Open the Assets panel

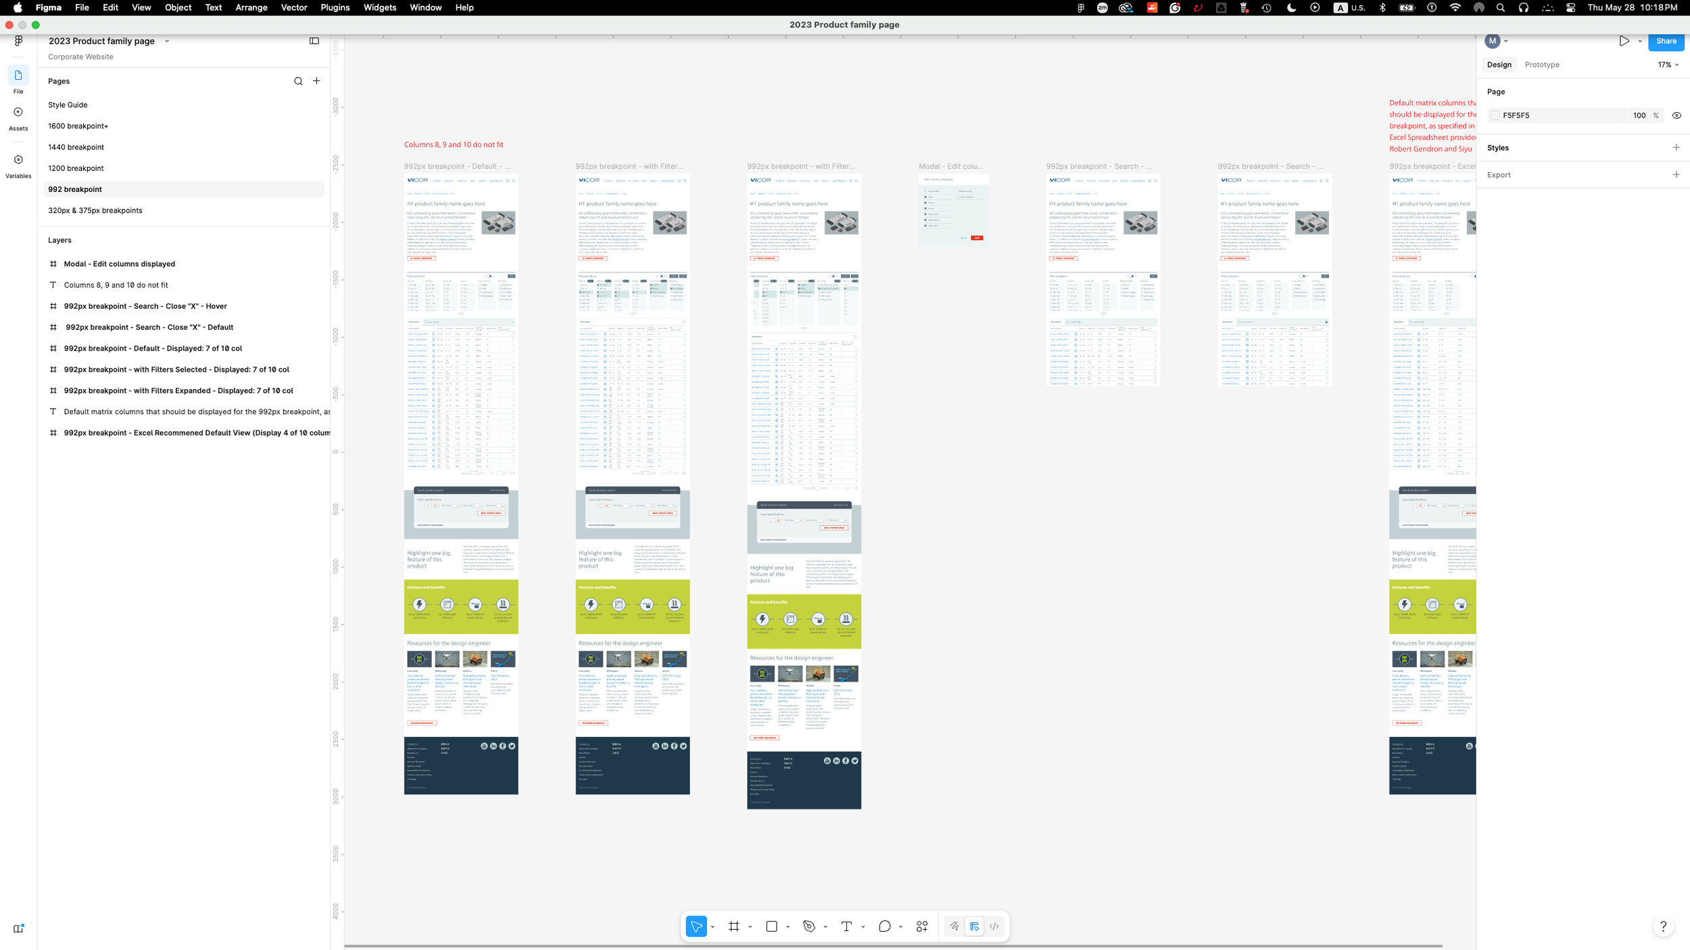tap(18, 118)
